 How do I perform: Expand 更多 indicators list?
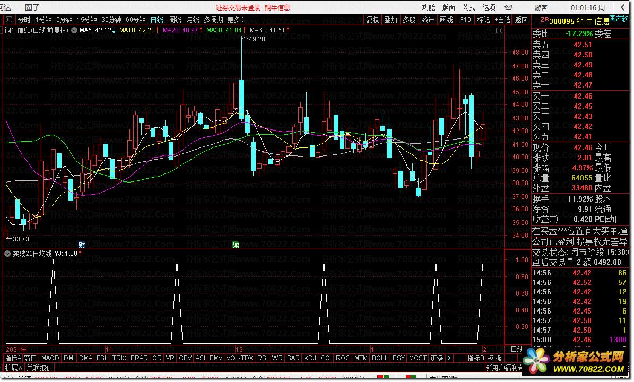click(x=437, y=358)
